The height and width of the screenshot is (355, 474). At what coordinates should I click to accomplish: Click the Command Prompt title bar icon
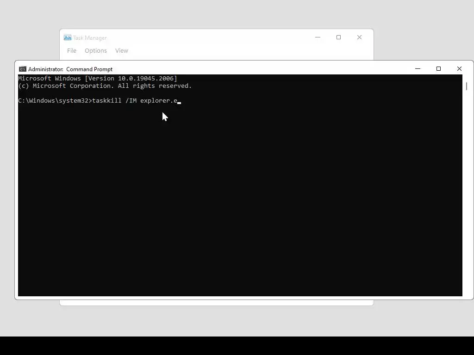[x=23, y=69]
